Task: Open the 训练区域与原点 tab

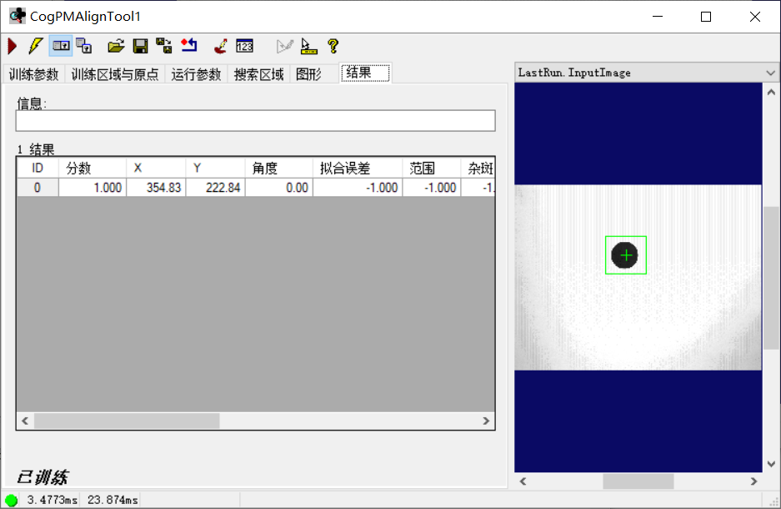Action: (115, 74)
